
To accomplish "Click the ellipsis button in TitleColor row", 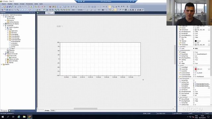I will [x=209, y=41].
